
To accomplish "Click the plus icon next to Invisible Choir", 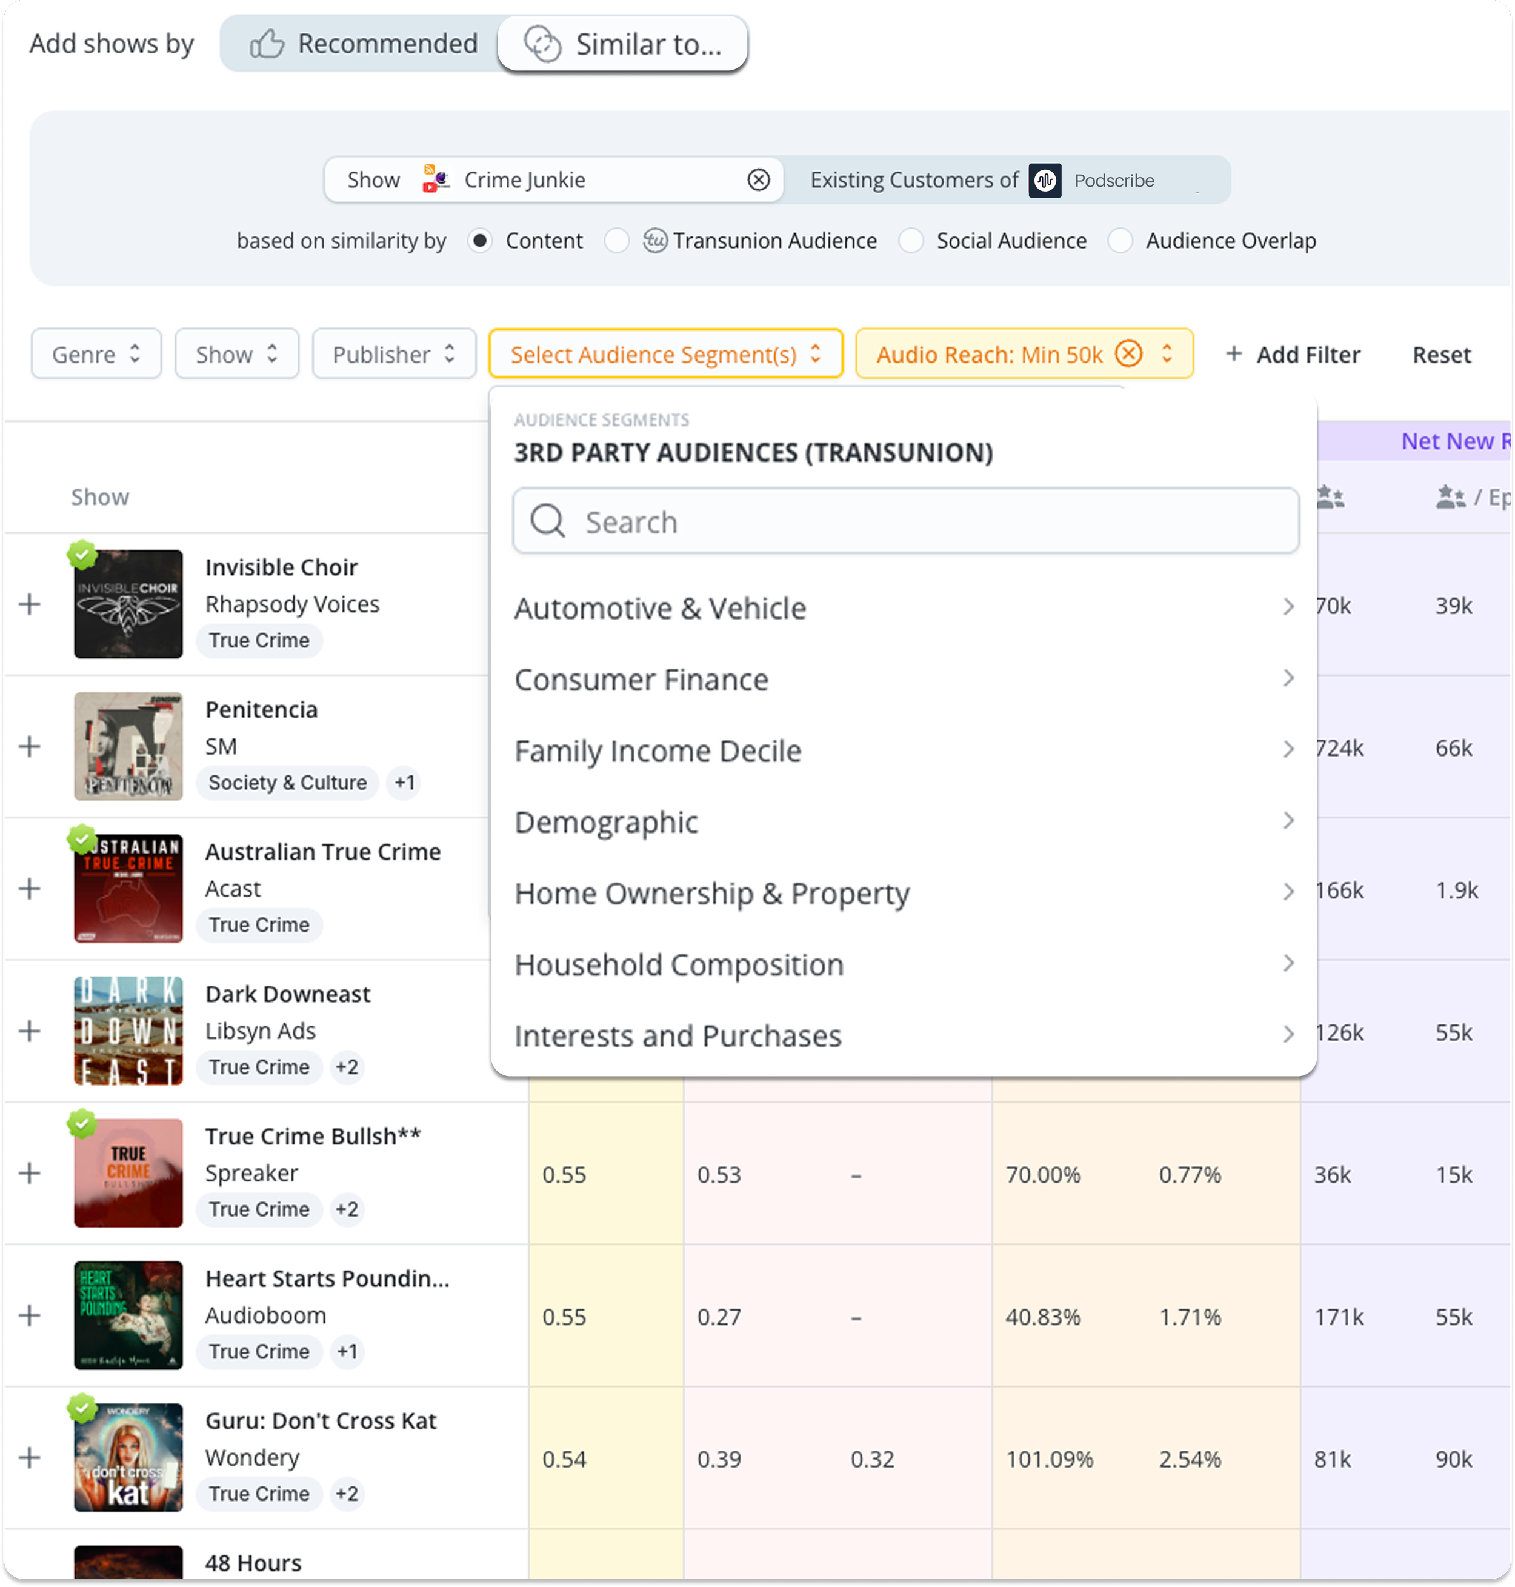I will coord(30,604).
